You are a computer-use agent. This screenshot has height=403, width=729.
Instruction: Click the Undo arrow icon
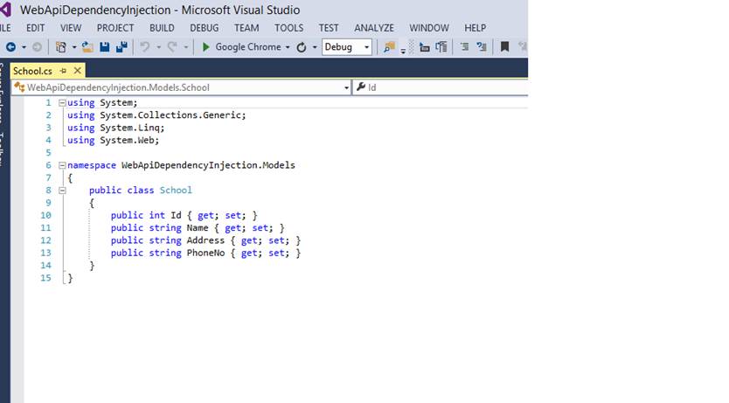[145, 47]
